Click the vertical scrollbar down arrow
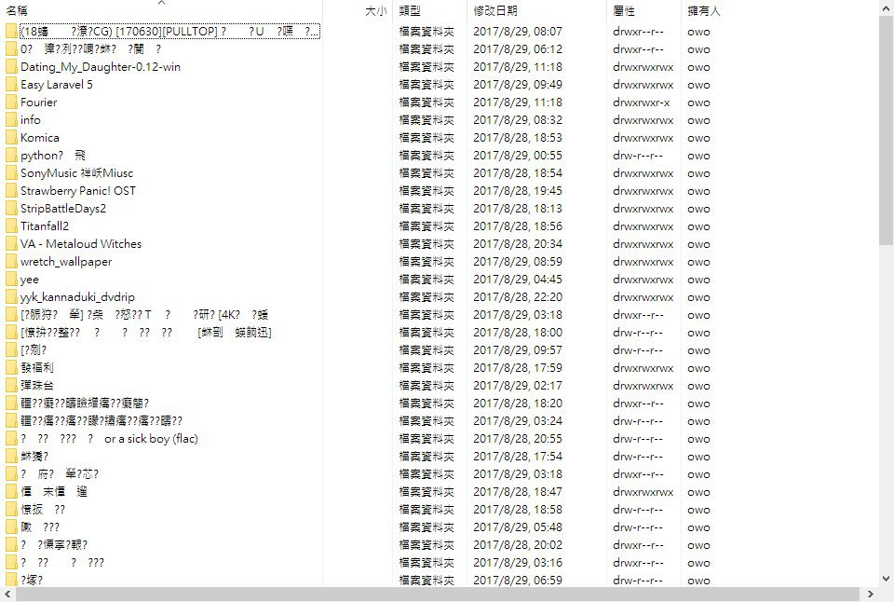This screenshot has height=602, width=894. point(886,579)
